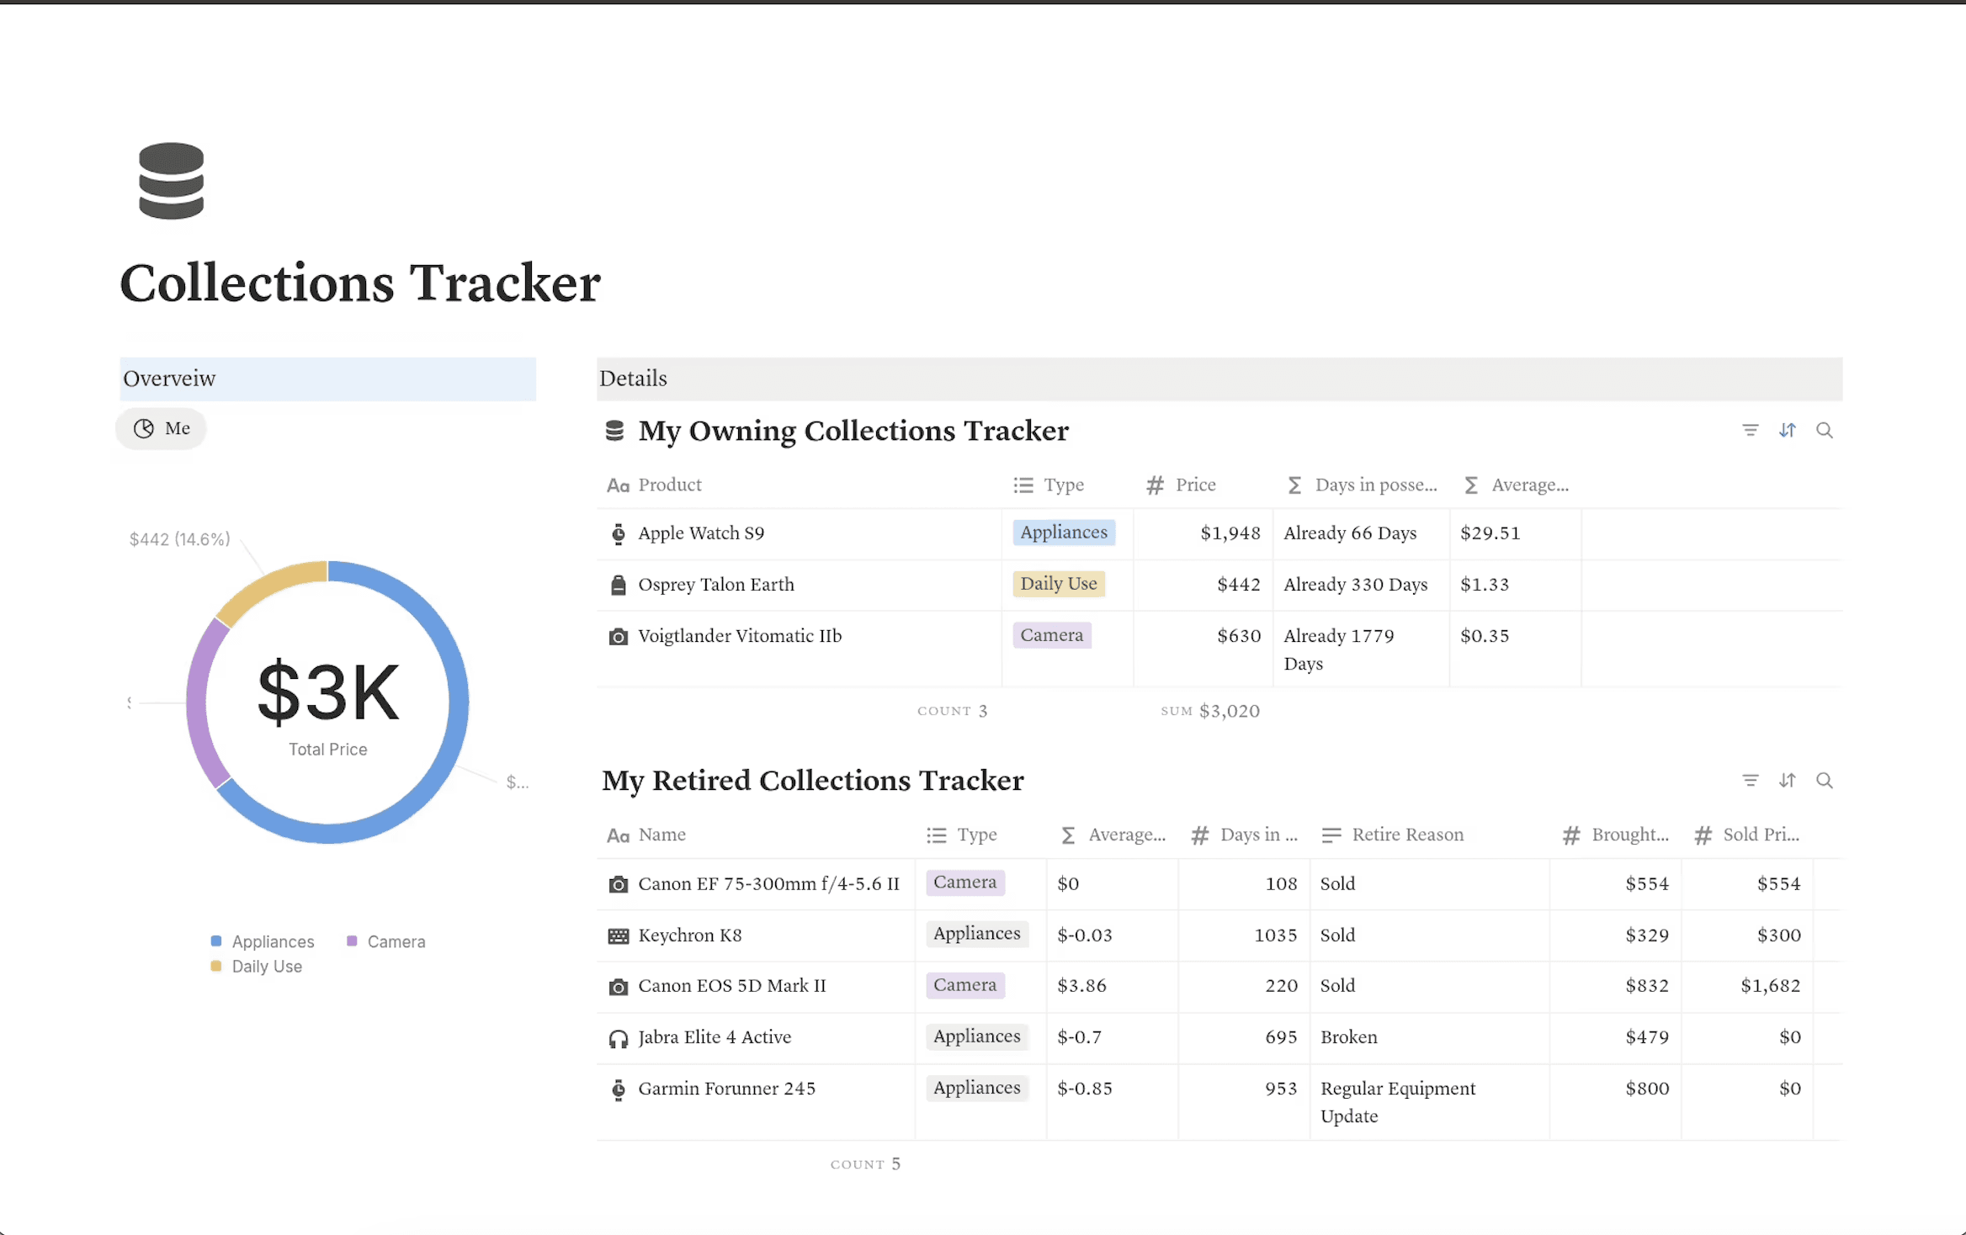Switch to the Details tab

(633, 379)
